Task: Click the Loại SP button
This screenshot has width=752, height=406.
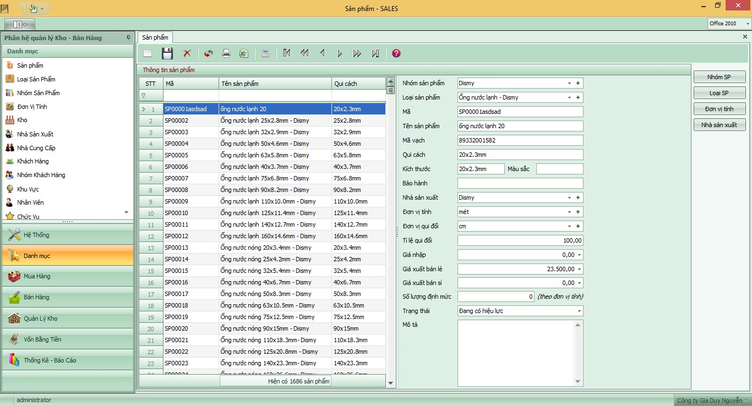Action: point(719,93)
